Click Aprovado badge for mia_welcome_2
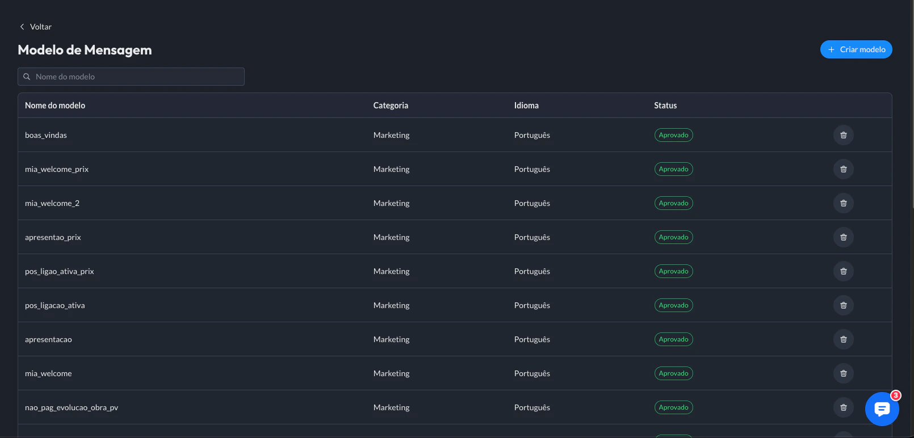 [673, 203]
